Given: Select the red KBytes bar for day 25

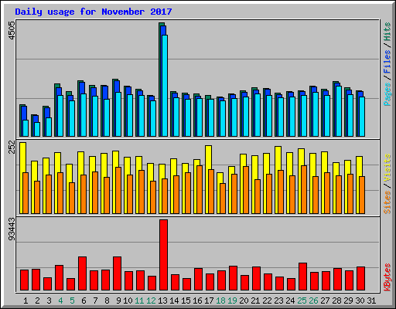Looking at the screenshot, I should (303, 277).
